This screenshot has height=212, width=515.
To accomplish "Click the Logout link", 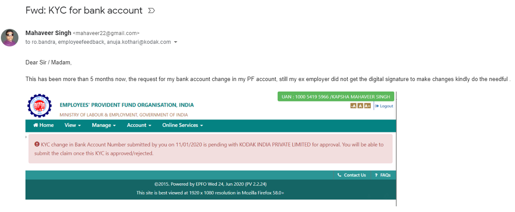I will pyautogui.click(x=384, y=106).
